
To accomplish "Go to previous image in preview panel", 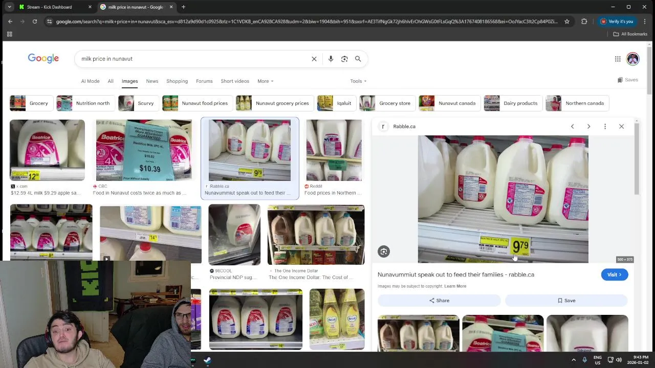I will 572,126.
